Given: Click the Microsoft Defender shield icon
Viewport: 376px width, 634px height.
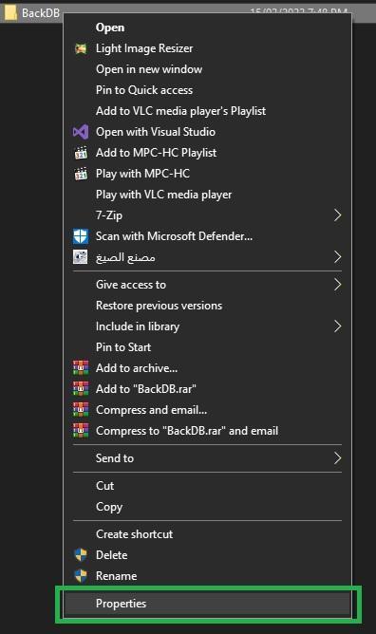Looking at the screenshot, I should (81, 236).
